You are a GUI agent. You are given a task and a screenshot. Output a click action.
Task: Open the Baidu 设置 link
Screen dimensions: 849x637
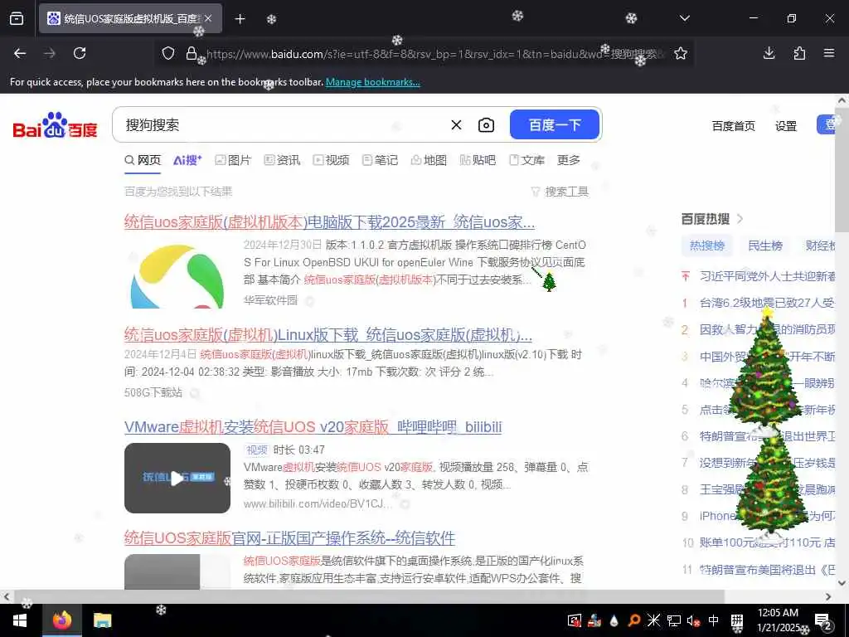pyautogui.click(x=786, y=126)
